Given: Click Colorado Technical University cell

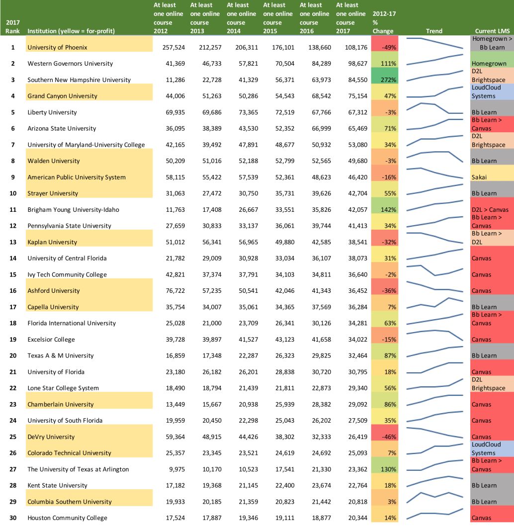Looking at the screenshot, I should tap(89, 449).
